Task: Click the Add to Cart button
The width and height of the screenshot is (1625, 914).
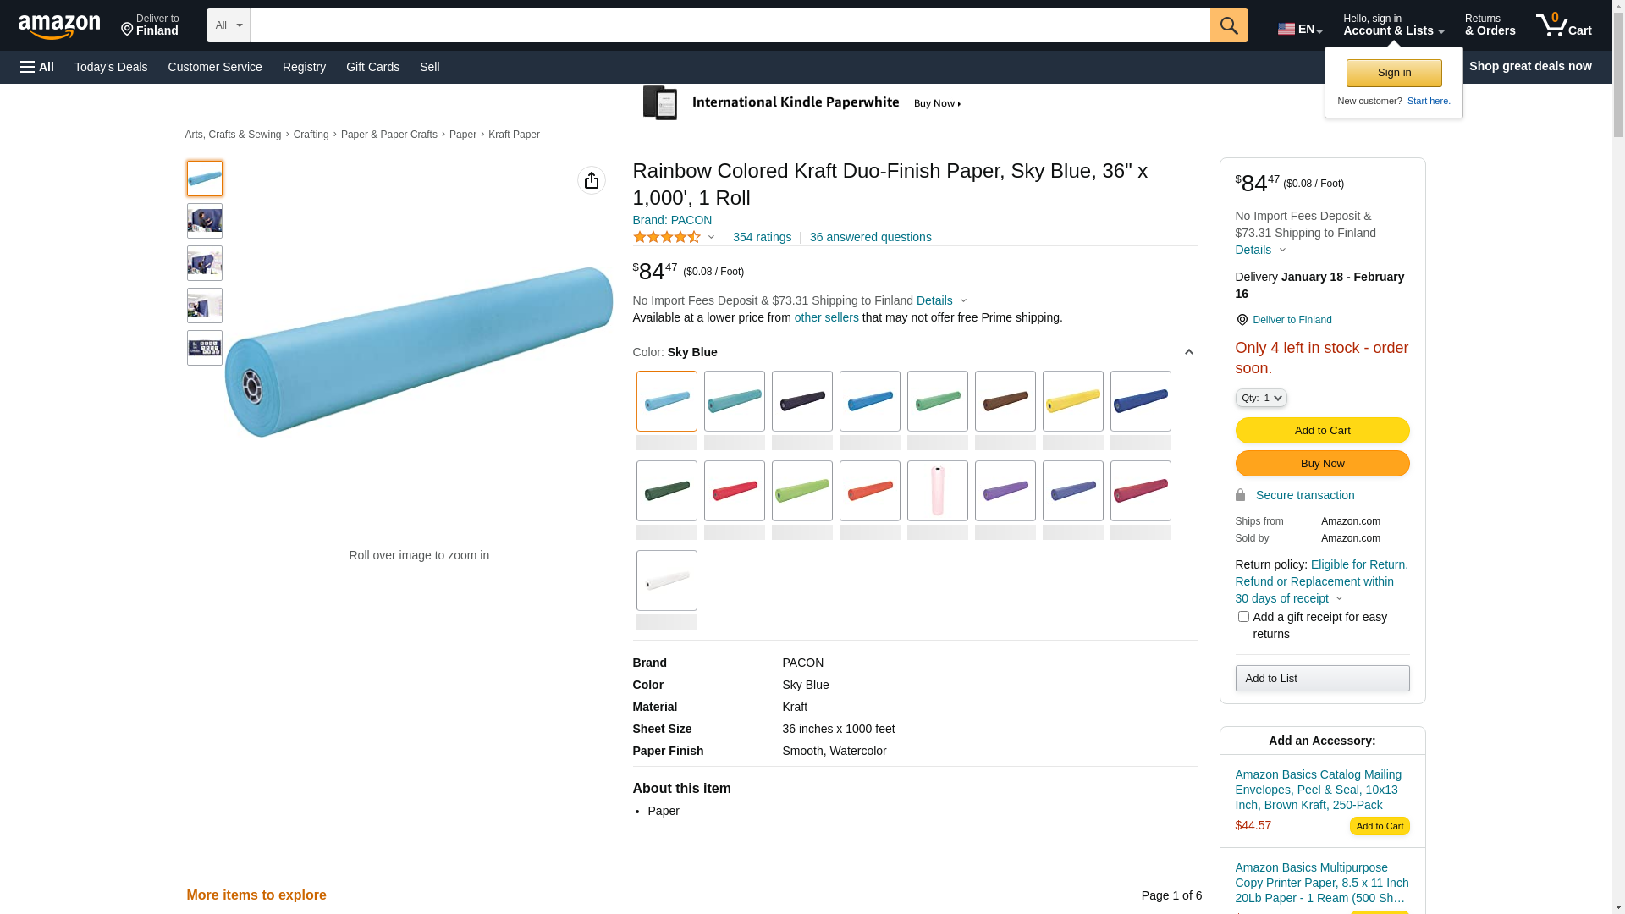Action: (x=1322, y=431)
